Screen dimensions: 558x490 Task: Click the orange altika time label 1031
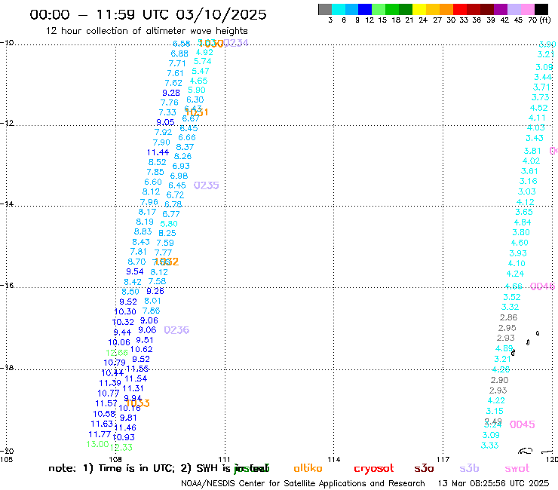click(x=197, y=112)
